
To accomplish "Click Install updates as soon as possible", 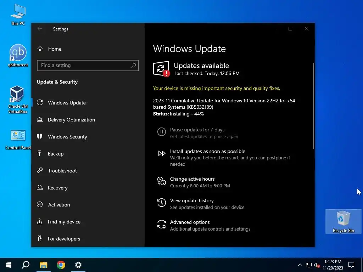I will [208, 151].
